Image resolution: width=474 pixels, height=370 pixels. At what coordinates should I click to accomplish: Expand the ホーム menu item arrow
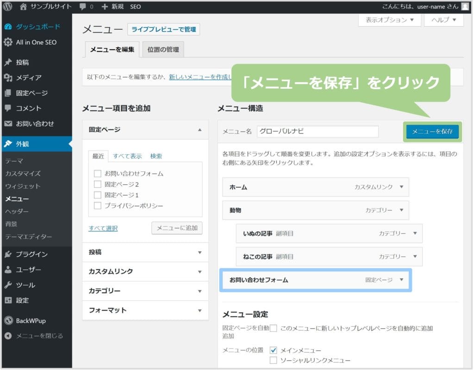401,187
